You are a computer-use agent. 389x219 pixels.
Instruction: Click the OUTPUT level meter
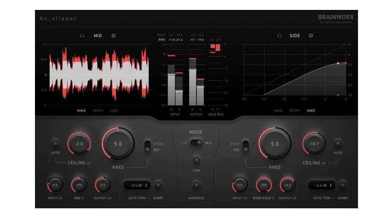click(196, 75)
